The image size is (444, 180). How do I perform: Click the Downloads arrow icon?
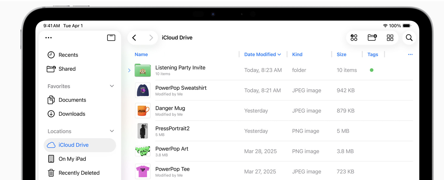tap(51, 114)
